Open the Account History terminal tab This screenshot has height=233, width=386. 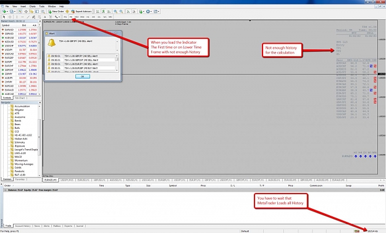[x=23, y=226]
